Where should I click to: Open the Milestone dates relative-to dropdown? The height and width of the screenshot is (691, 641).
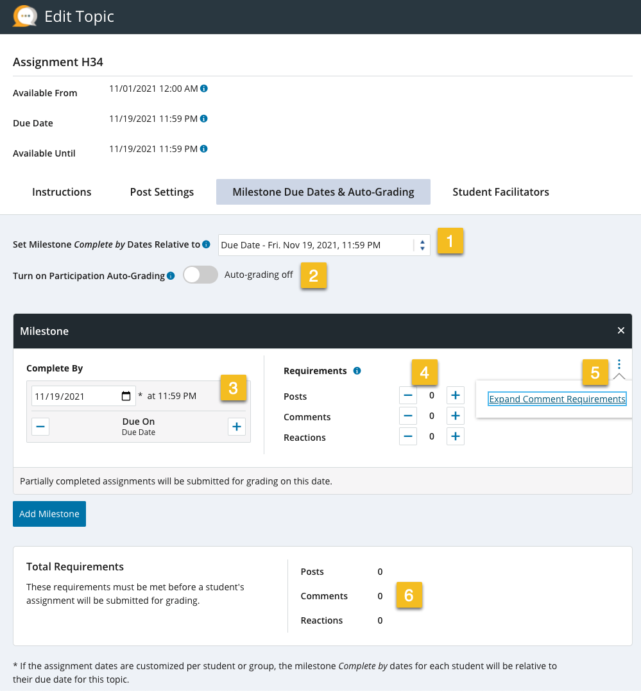(x=324, y=245)
